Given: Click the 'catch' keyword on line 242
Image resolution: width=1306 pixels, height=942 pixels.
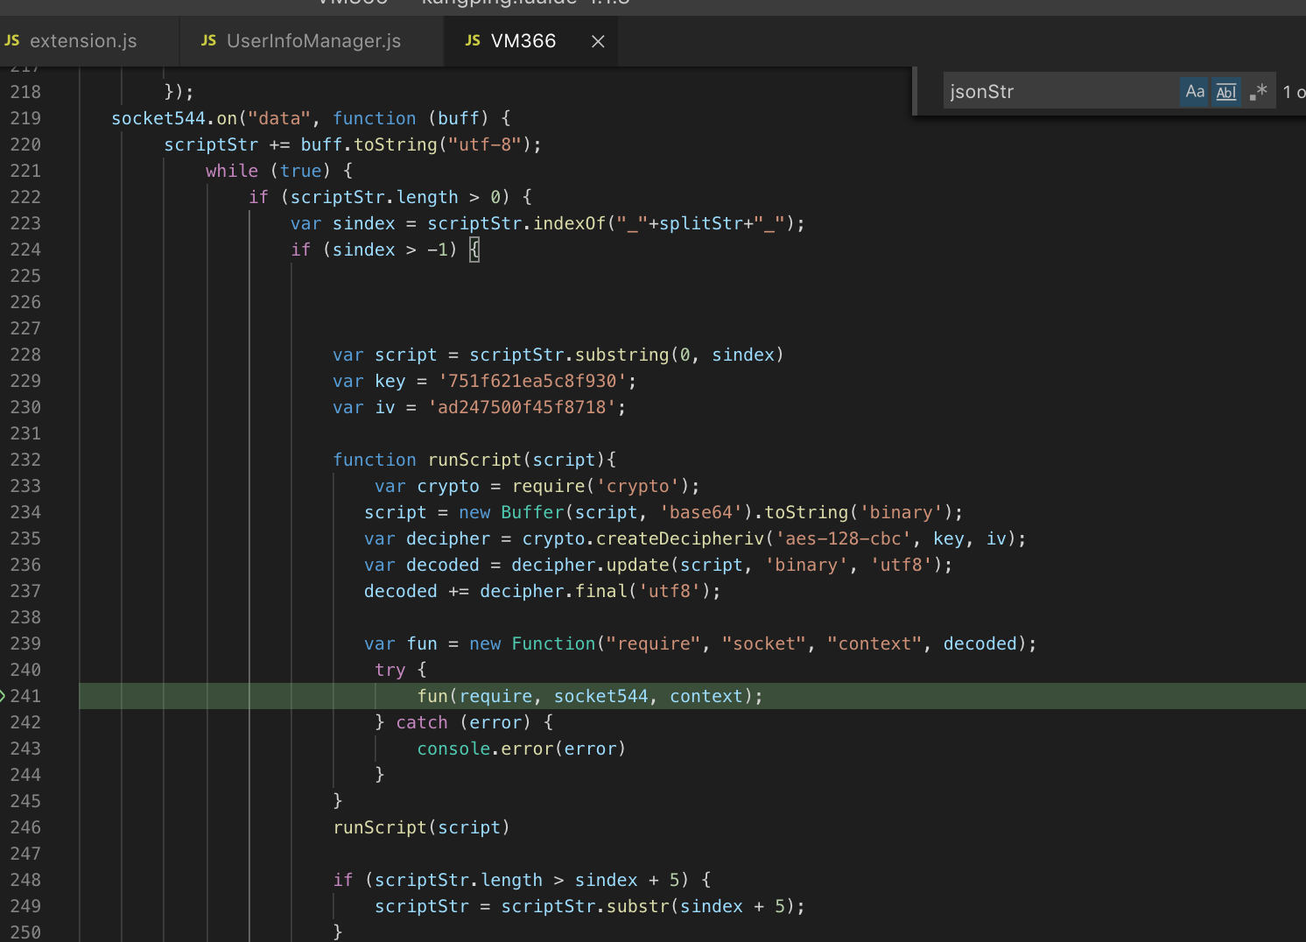Looking at the screenshot, I should [x=422, y=722].
